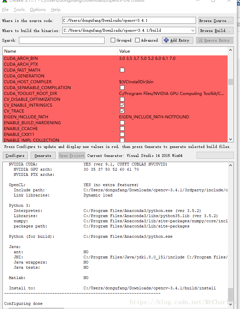Image resolution: width=240 pixels, height=309 pixels.
Task: Click the source code path field
Action: [x=129, y=20]
